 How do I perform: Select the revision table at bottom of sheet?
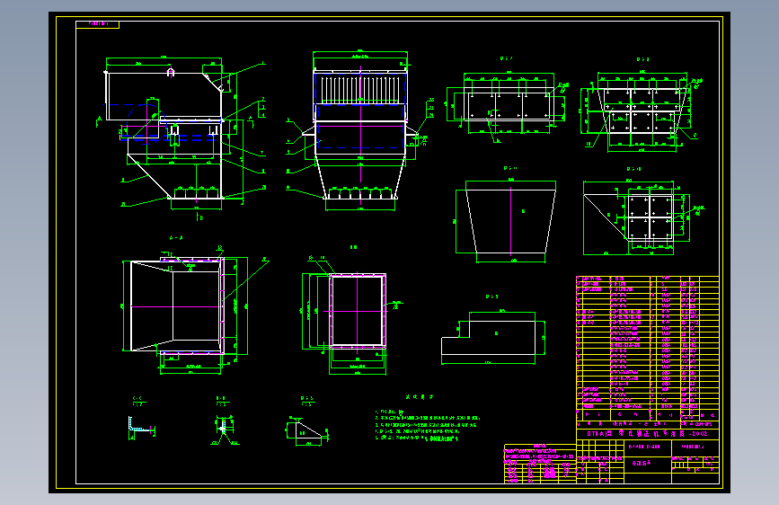[540, 464]
